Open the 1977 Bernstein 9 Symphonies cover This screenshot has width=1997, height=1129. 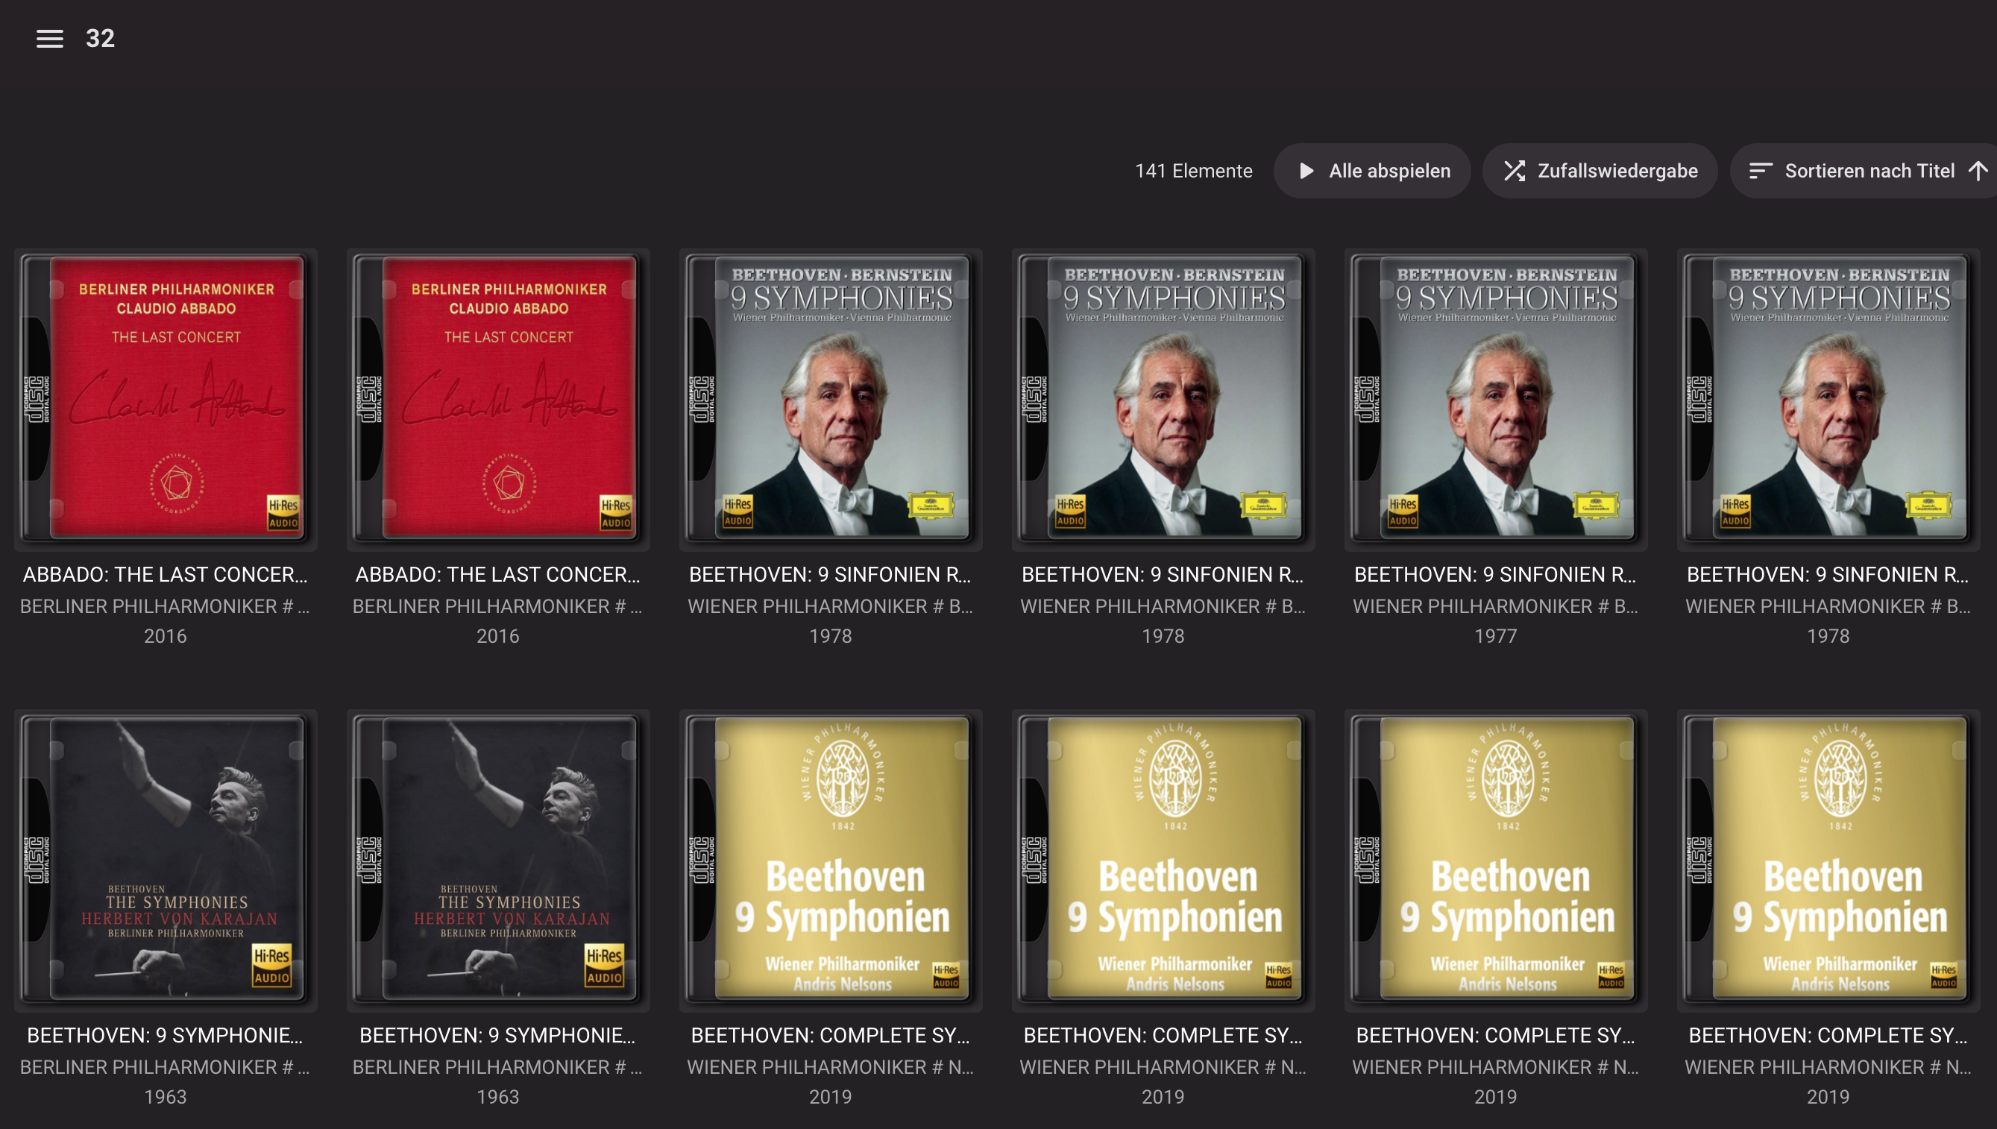[x=1495, y=397]
